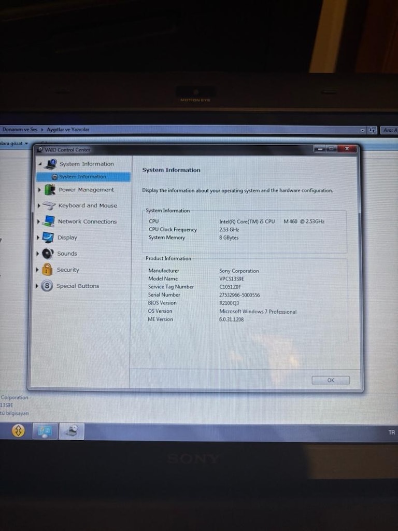Image resolution: width=398 pixels, height=531 pixels.
Task: Open the Control Panel taskbar button
Action: (x=45, y=431)
